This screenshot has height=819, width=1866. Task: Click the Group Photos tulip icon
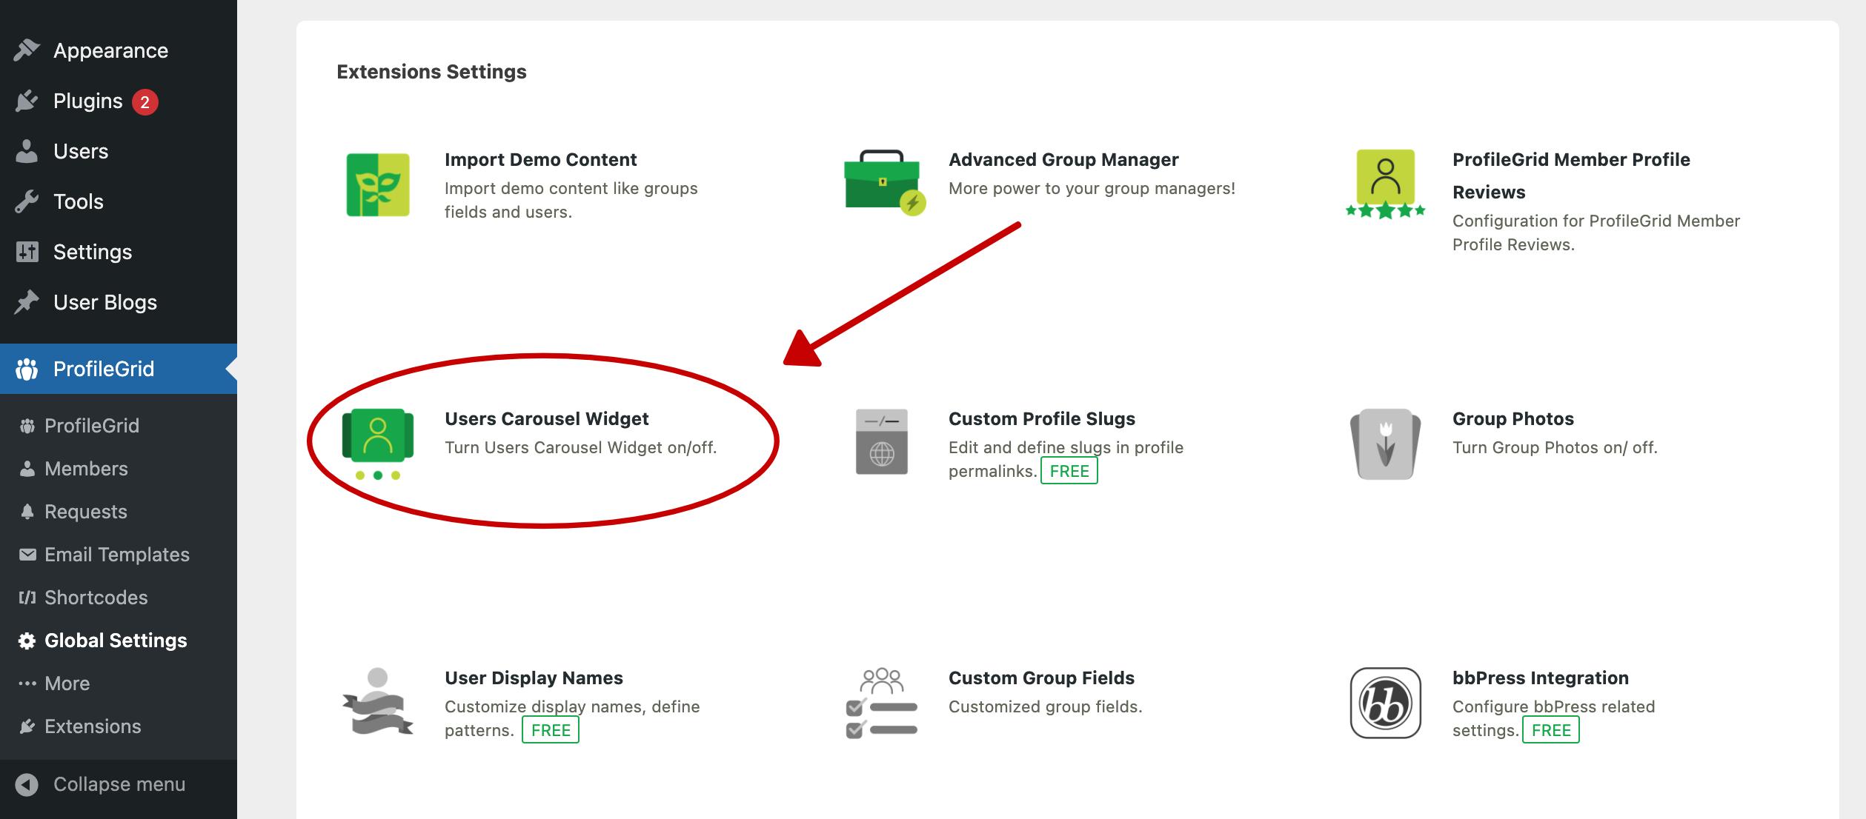coord(1385,444)
